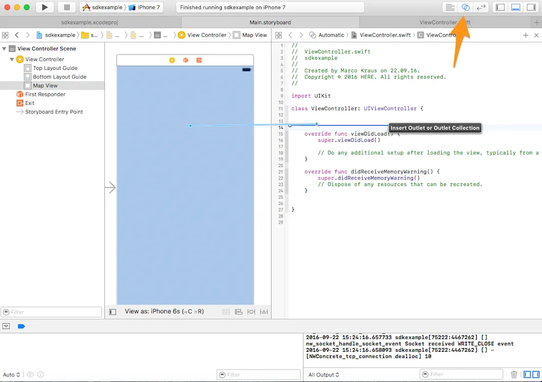This screenshot has width=542, height=382.
Task: Show the Version editor
Action: pyautogui.click(x=481, y=7)
